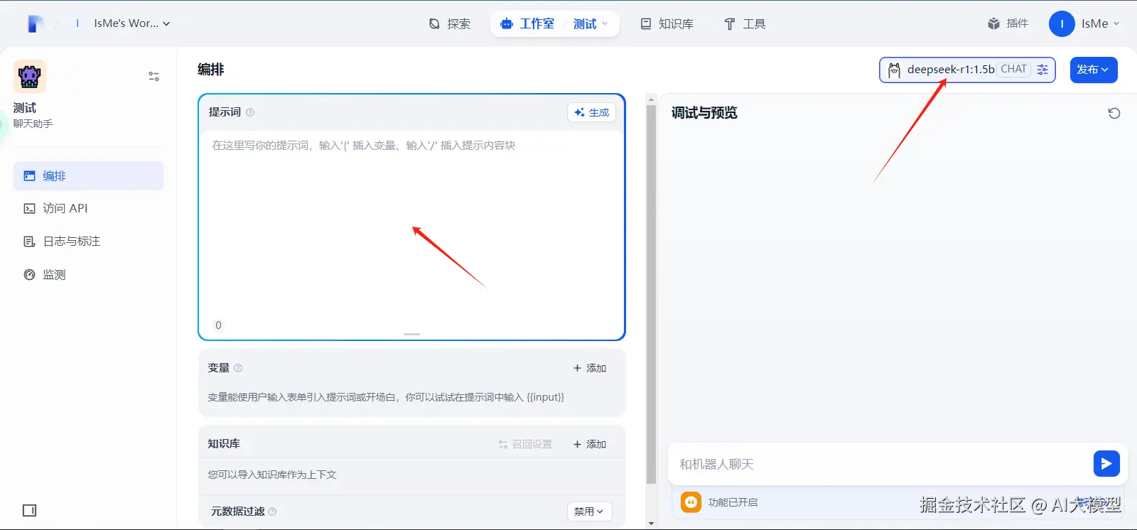The width and height of the screenshot is (1137, 530).
Task: Click the prompt editor resize handle bar
Action: pyautogui.click(x=411, y=334)
